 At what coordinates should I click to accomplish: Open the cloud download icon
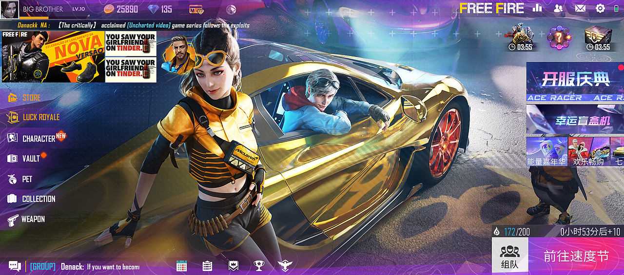(231, 9)
